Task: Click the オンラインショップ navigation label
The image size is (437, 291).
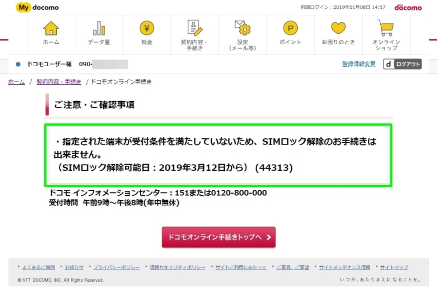Action: tap(386, 45)
